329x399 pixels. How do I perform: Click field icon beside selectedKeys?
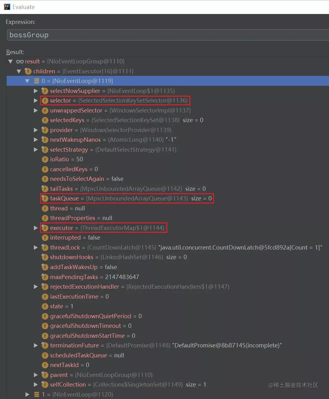(x=45, y=120)
